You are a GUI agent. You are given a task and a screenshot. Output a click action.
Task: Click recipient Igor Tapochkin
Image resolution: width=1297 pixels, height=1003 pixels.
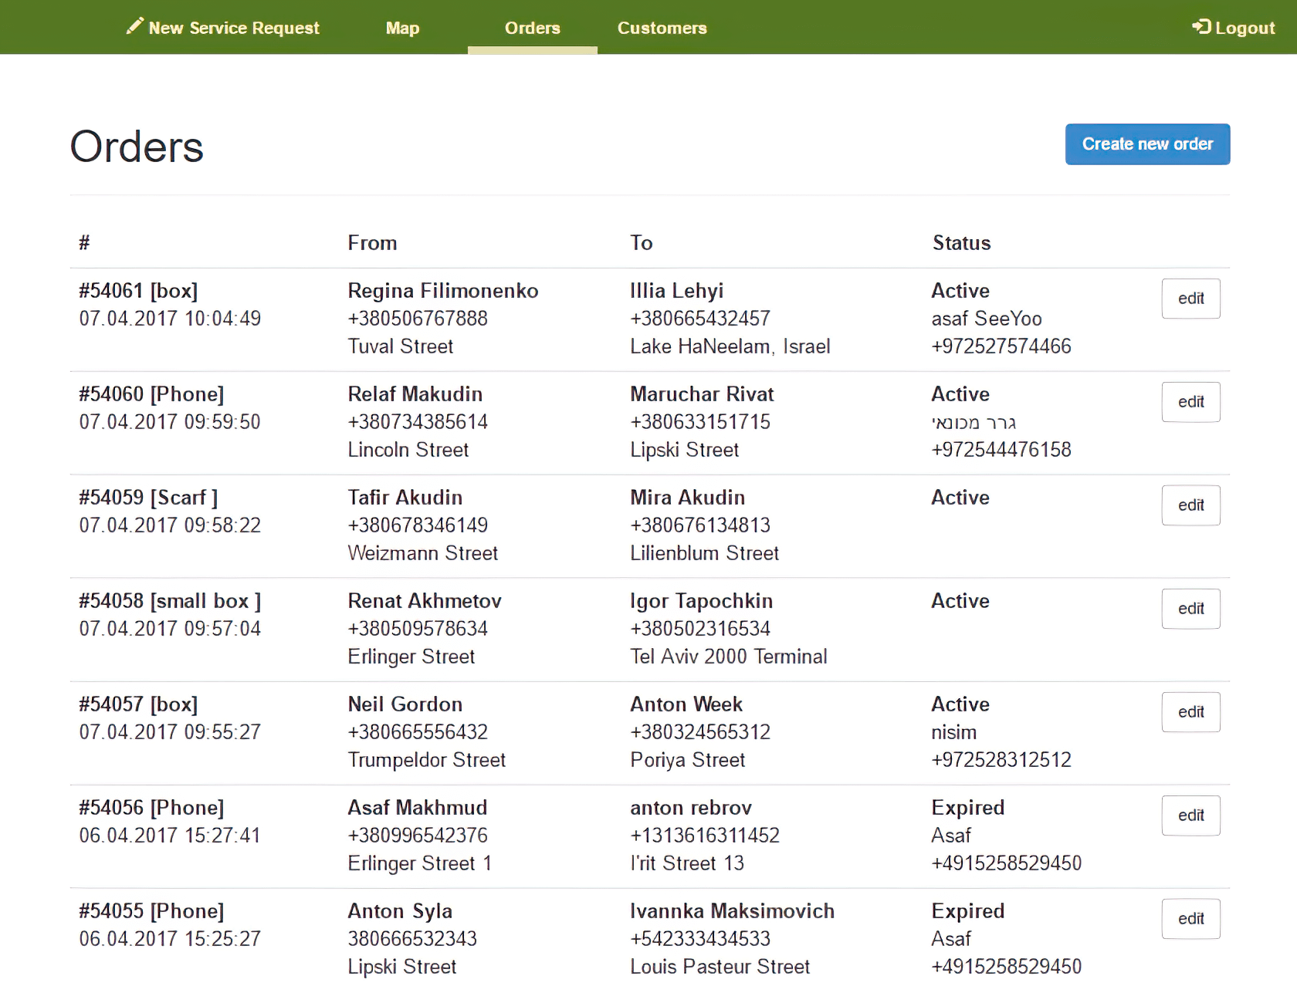click(x=700, y=601)
